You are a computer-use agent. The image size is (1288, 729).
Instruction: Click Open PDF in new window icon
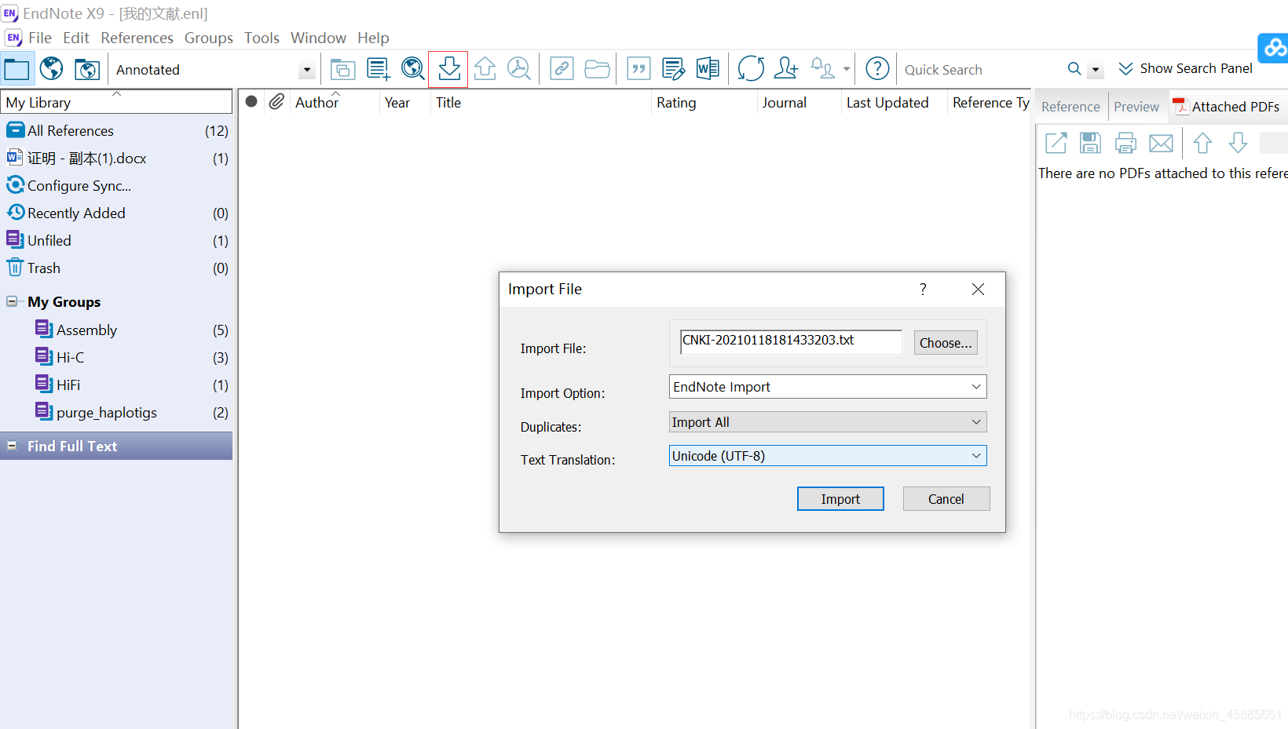coord(1056,143)
